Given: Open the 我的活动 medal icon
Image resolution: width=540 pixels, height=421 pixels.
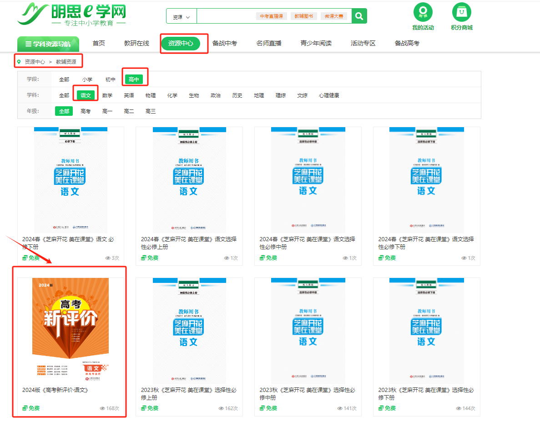Looking at the screenshot, I should (x=423, y=12).
